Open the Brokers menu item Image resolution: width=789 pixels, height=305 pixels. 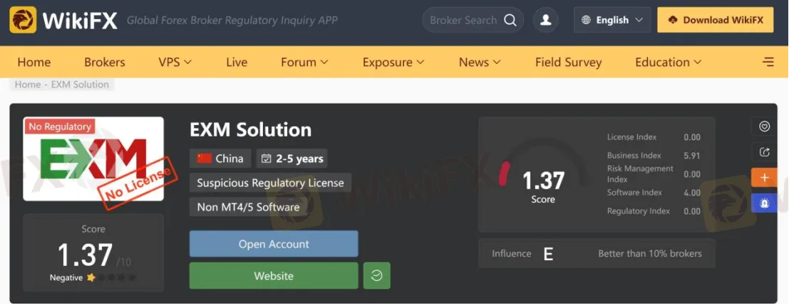(x=104, y=62)
